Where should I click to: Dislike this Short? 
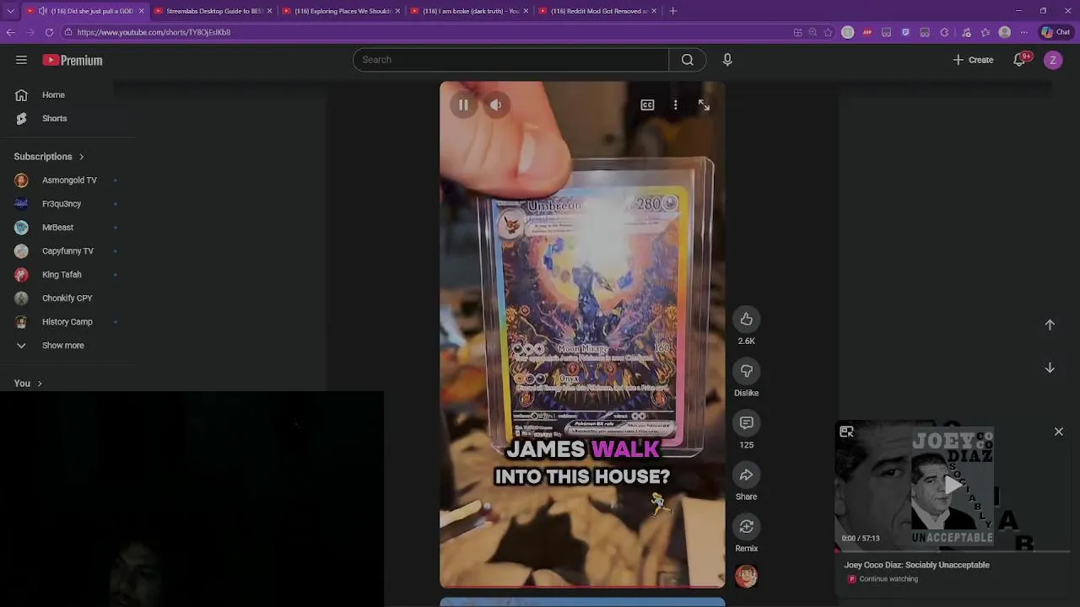746,371
